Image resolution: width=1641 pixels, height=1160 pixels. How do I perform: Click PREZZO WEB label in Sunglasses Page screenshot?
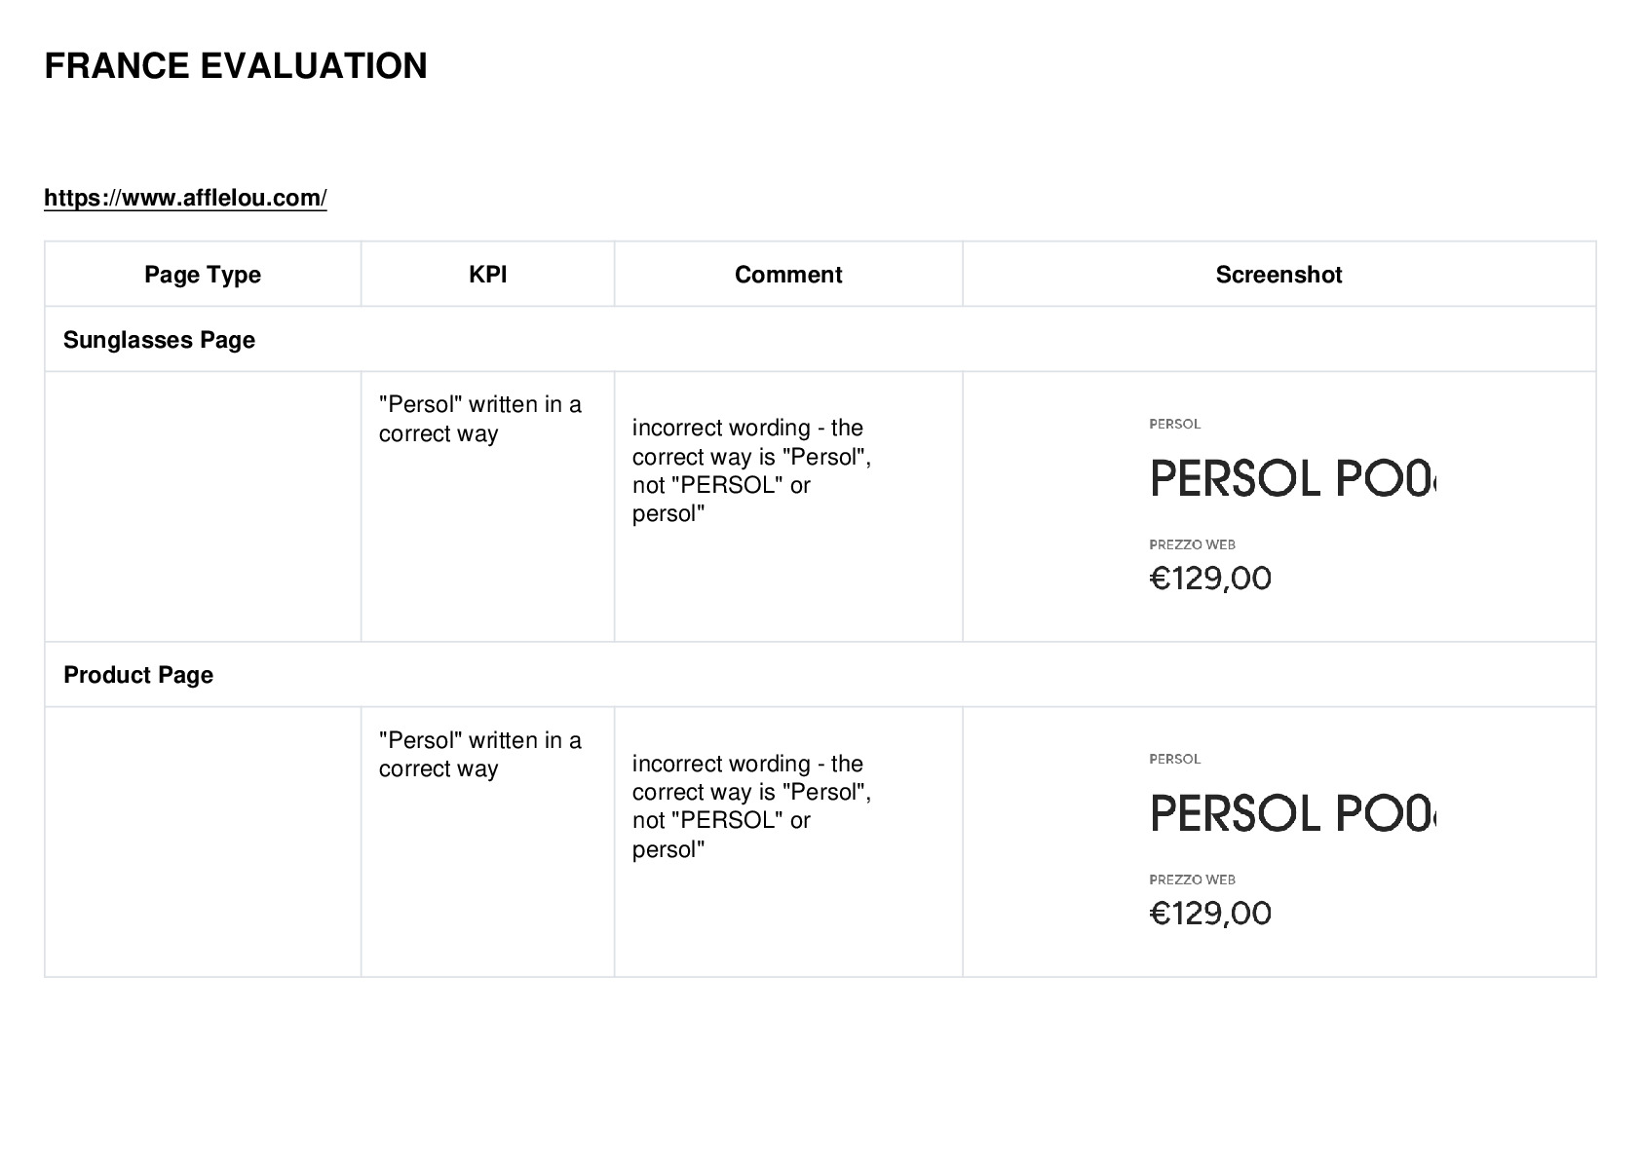click(x=1192, y=544)
